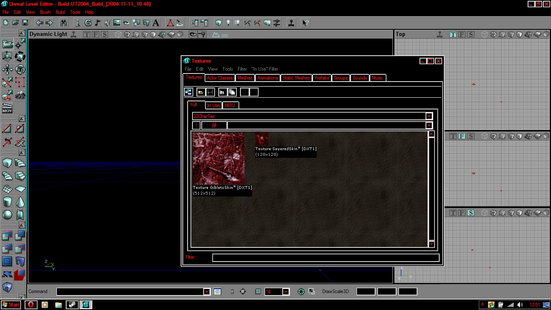Switch to the In Use tab
The image size is (551, 310).
[213, 105]
